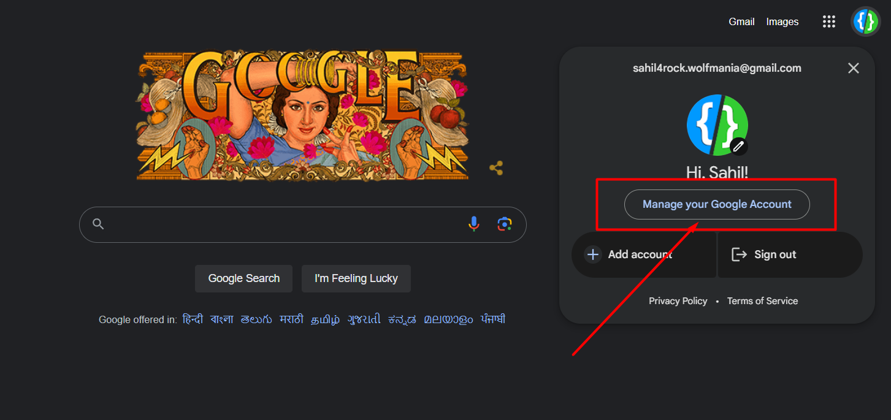This screenshot has height=420, width=891.
Task: Switch language to हिन्दी (Hindi)
Action: (193, 319)
